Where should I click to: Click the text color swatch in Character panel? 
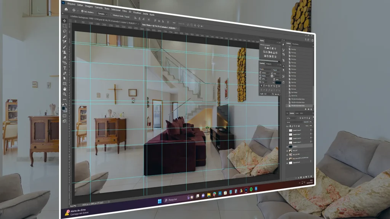click(278, 83)
